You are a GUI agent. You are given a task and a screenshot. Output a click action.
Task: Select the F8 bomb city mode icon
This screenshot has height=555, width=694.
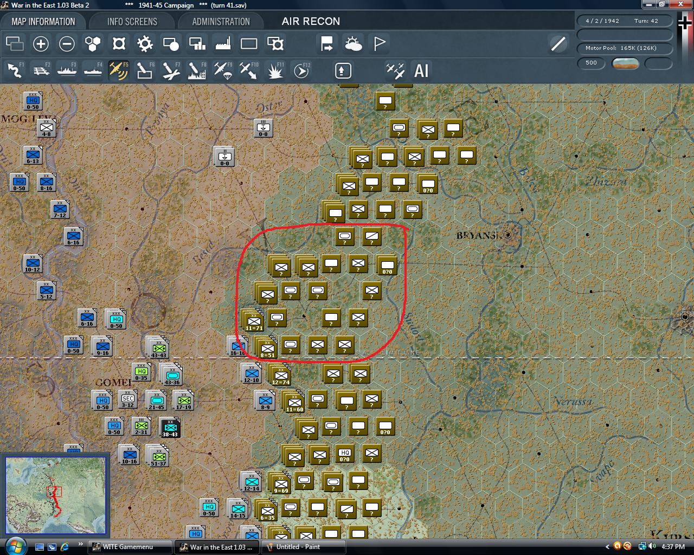[x=197, y=70]
